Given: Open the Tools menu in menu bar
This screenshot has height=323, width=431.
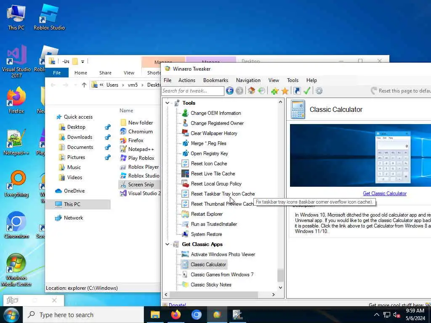Looking at the screenshot, I should coord(293,80).
